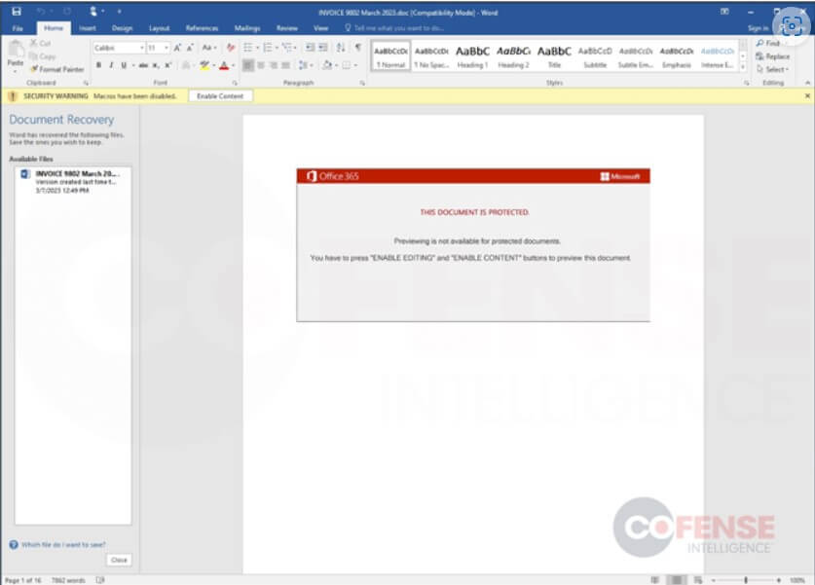
Task: Switch to the References tab
Action: (203, 28)
